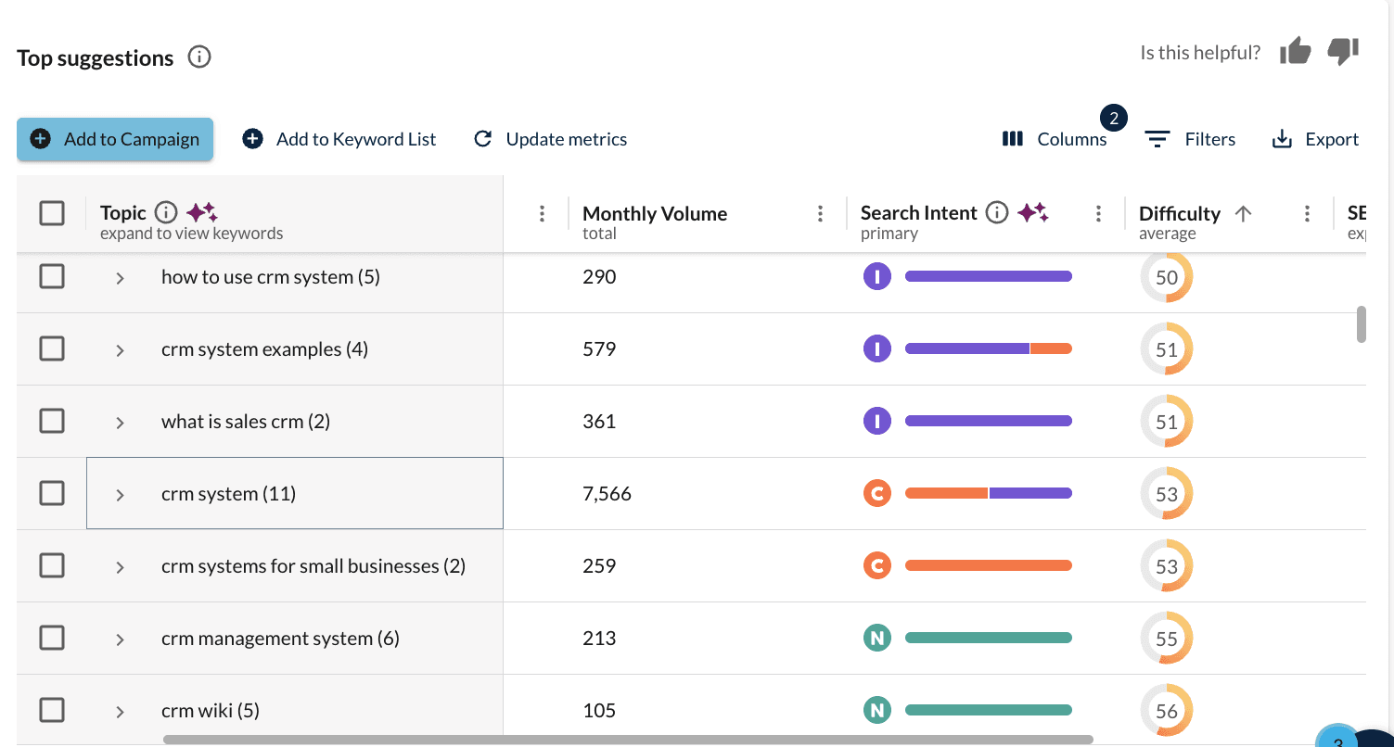This screenshot has height=747, width=1394.
Task: Click the thumbs down icon
Action: pos(1343,52)
